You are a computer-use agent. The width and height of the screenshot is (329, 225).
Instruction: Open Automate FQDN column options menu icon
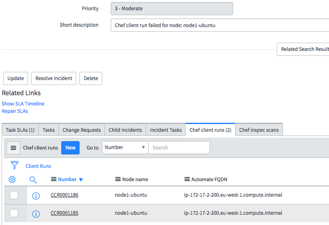click(x=187, y=179)
